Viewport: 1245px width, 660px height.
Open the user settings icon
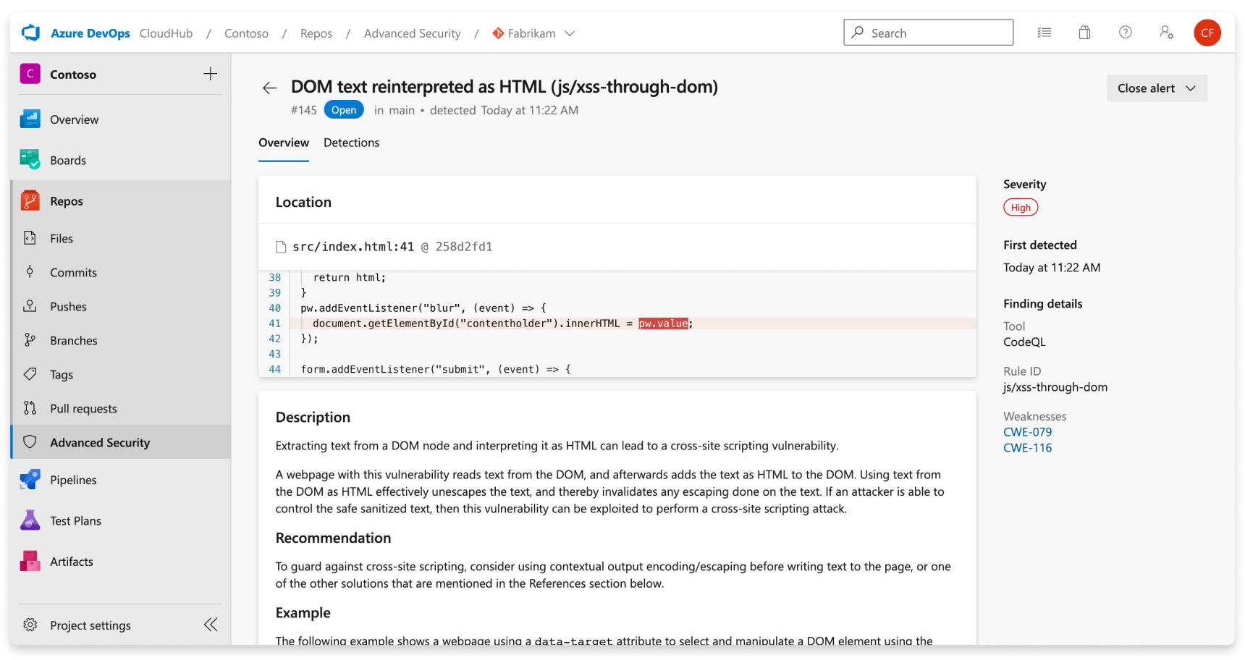point(1166,33)
